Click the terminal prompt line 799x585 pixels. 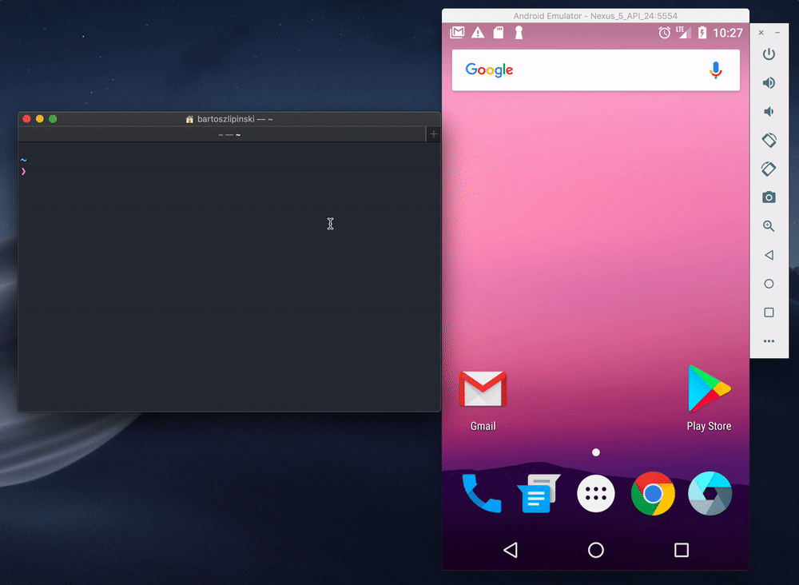[229, 172]
